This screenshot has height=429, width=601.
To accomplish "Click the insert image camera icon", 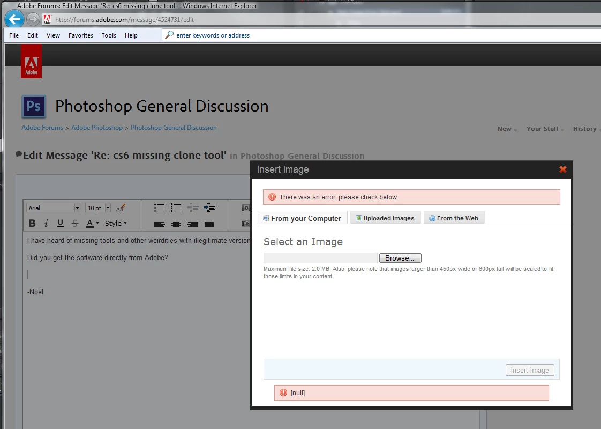I will click(246, 223).
